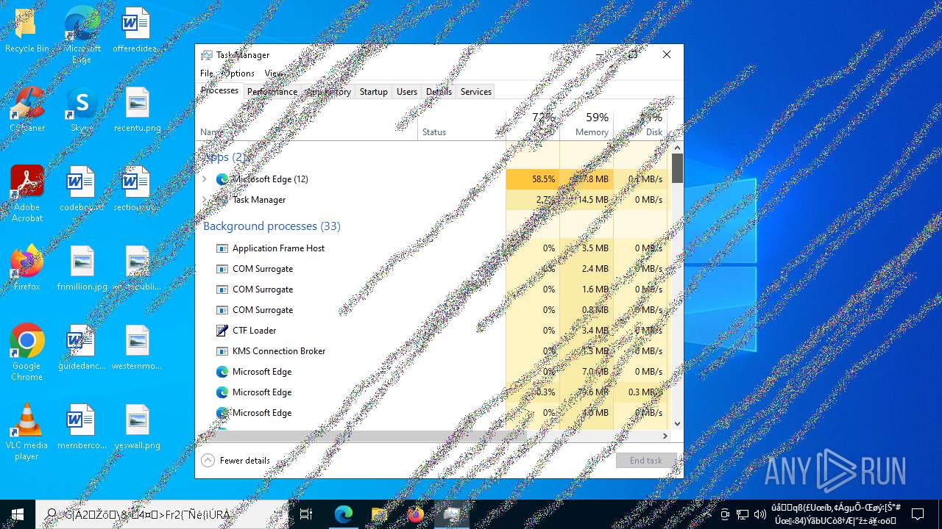The image size is (942, 529).
Task: Open File Explorer from the taskbar
Action: coord(379,514)
